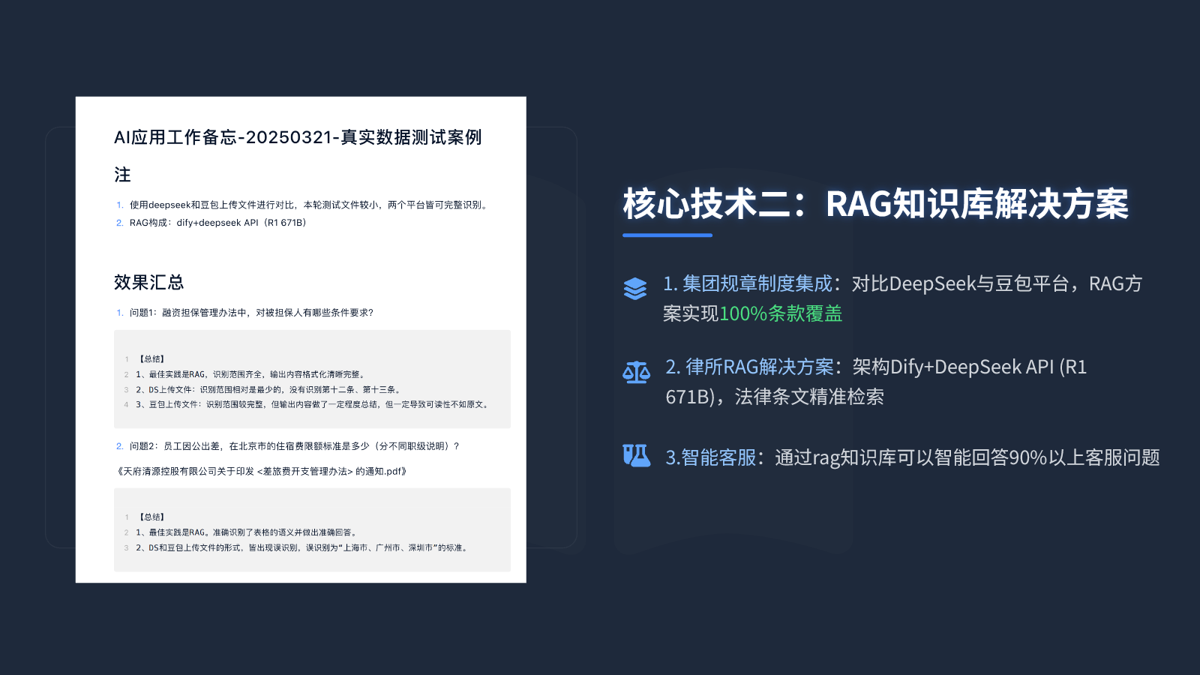Screen dimensions: 1200x675
Task: Click the line 3、豆包上传文件：识别范围较完整
Action: (x=313, y=404)
